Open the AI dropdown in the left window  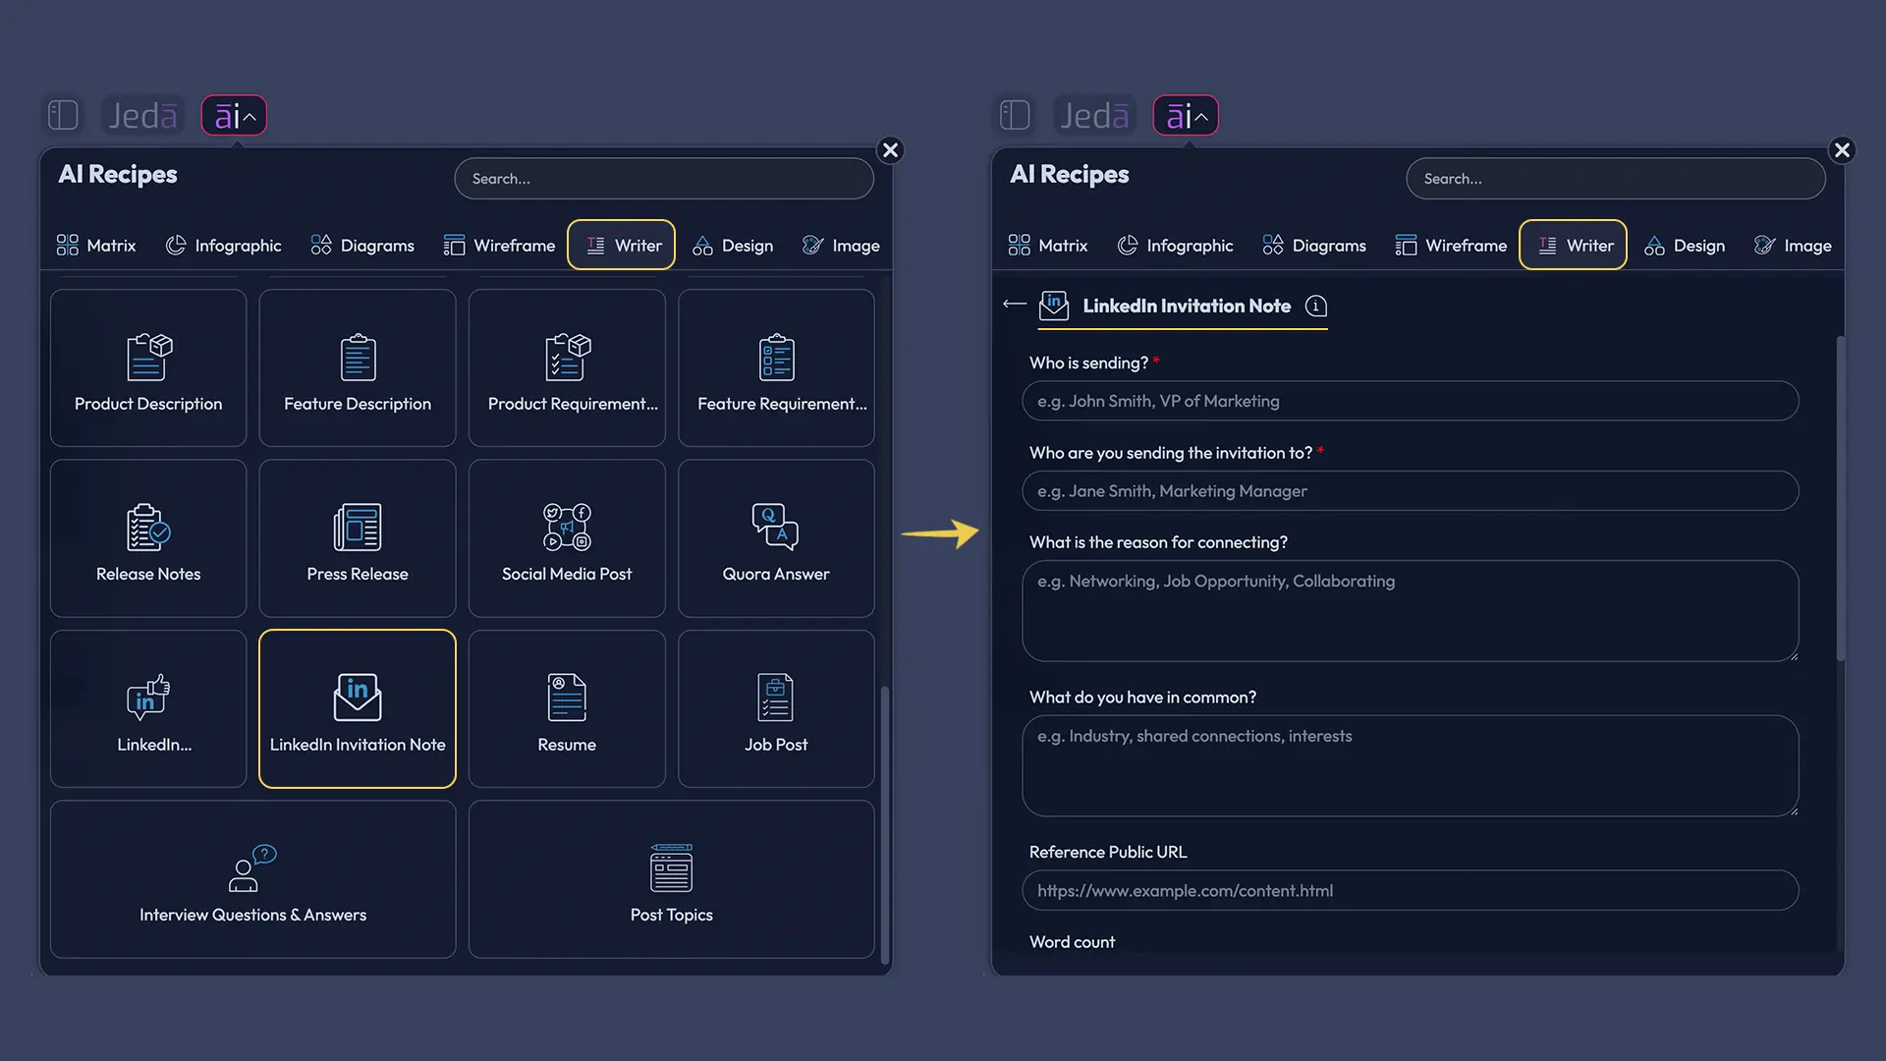click(234, 115)
